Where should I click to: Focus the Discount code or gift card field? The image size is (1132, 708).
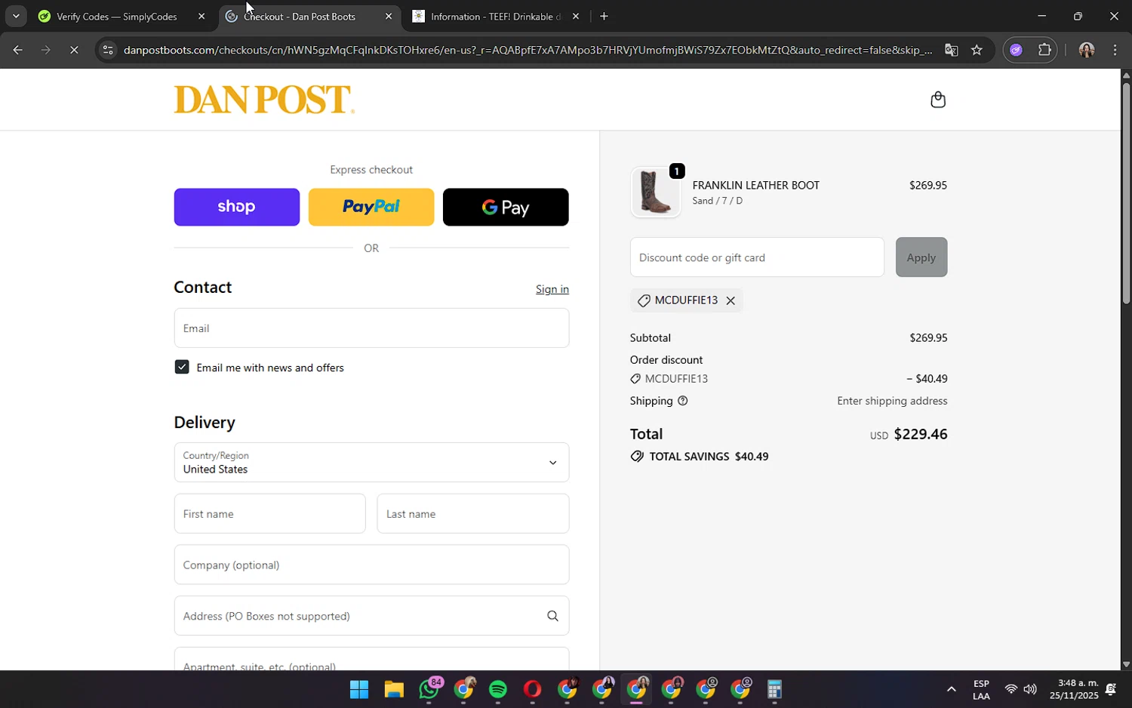(x=757, y=257)
